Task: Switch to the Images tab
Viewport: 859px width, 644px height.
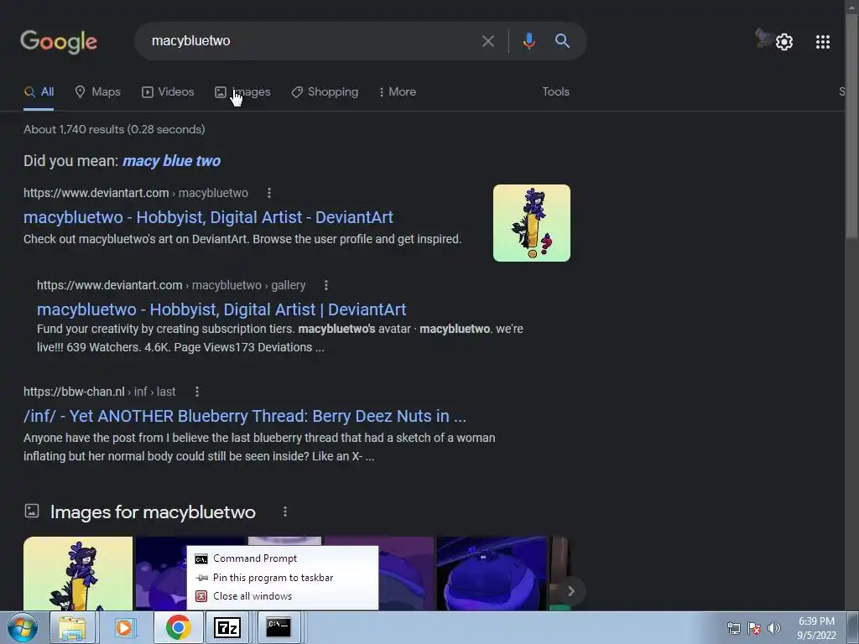Action: [242, 92]
